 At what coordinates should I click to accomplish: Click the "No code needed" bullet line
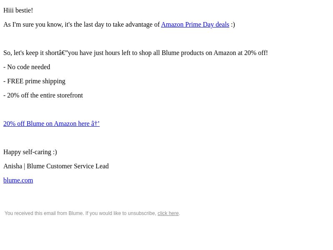pyautogui.click(x=27, y=67)
